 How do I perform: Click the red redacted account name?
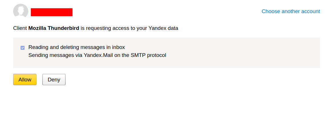(x=52, y=12)
